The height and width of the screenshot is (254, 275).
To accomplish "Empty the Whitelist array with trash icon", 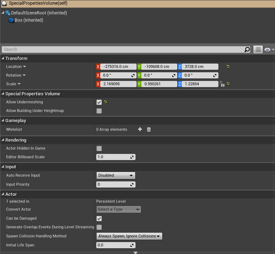I will point(148,129).
